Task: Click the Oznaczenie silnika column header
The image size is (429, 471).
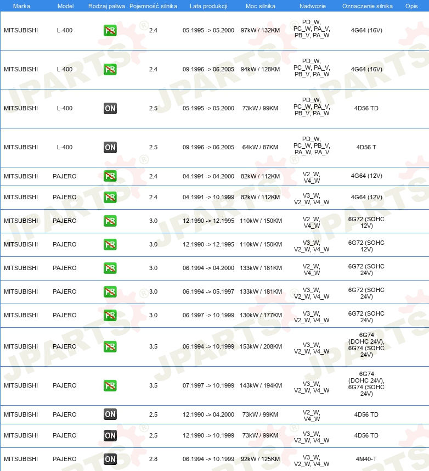Action: [368, 6]
